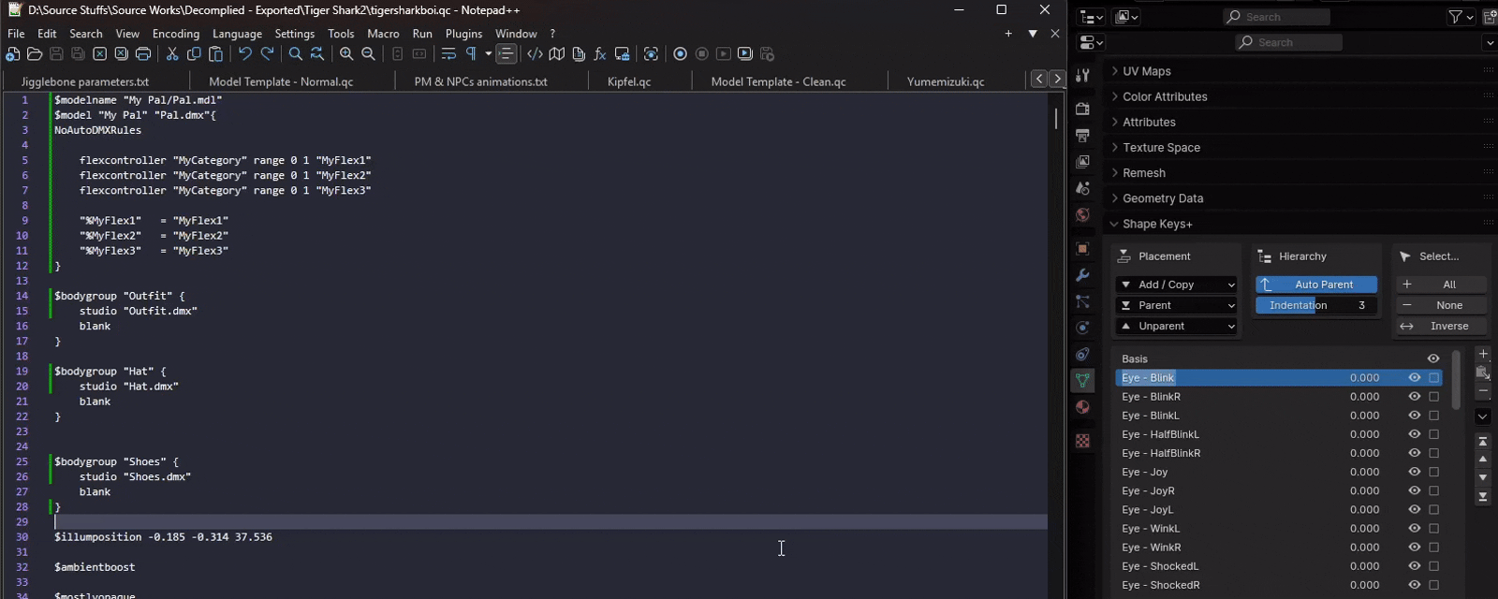Viewport: 1498px width, 599px height.
Task: Click the New file icon in Notepad++ toolbar
Action: 13,54
